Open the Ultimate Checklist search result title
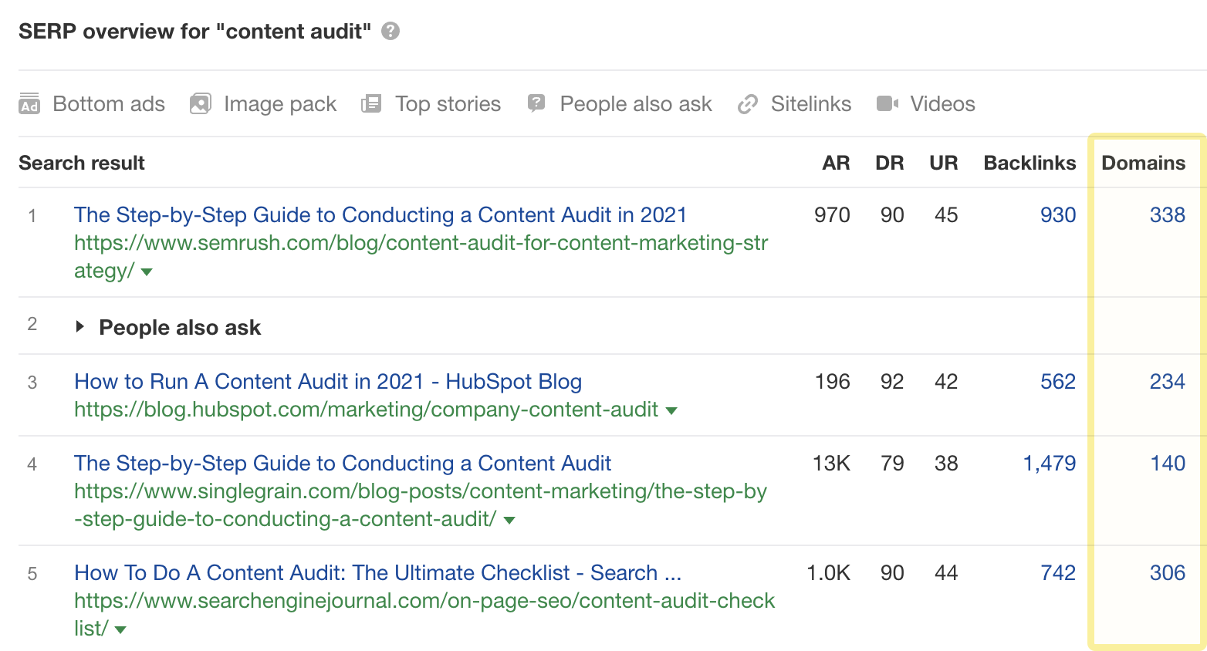Image resolution: width=1207 pixels, height=651 pixels. tap(377, 572)
